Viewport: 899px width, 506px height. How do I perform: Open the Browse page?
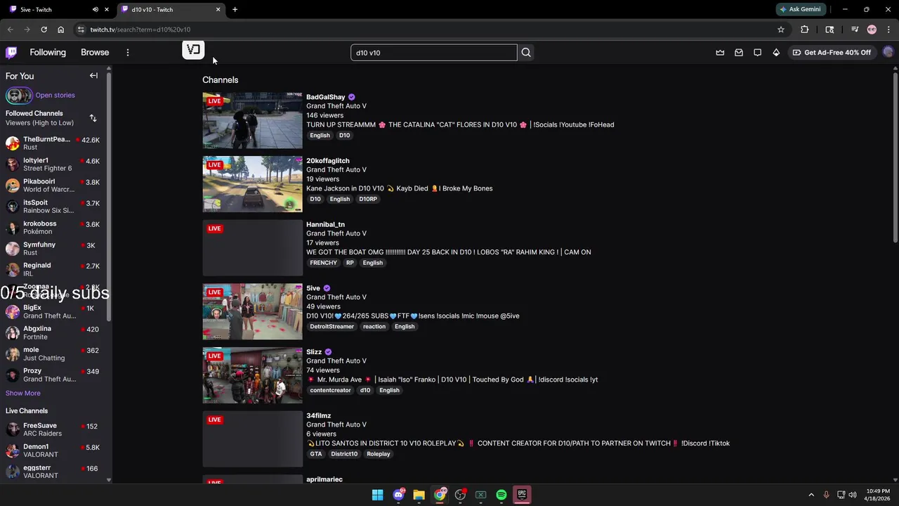(x=95, y=52)
